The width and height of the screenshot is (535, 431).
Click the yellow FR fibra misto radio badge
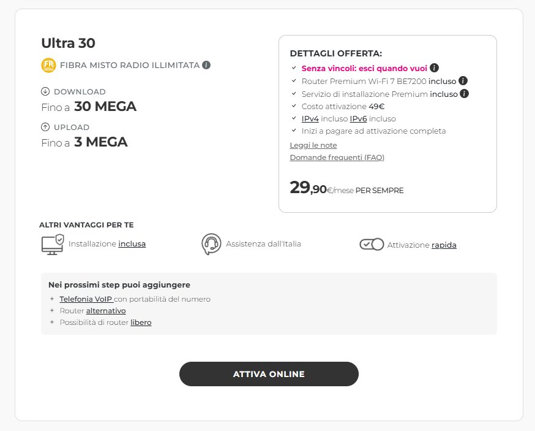coord(48,65)
